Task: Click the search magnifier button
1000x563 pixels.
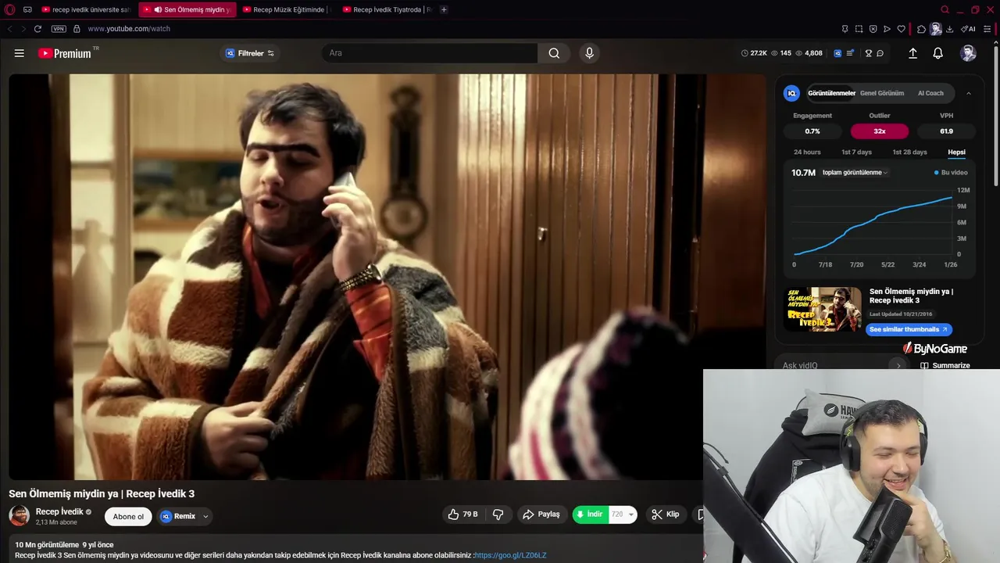Action: point(554,53)
